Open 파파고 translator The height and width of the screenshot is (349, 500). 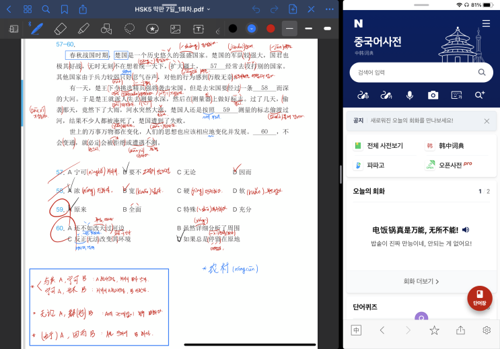click(369, 165)
